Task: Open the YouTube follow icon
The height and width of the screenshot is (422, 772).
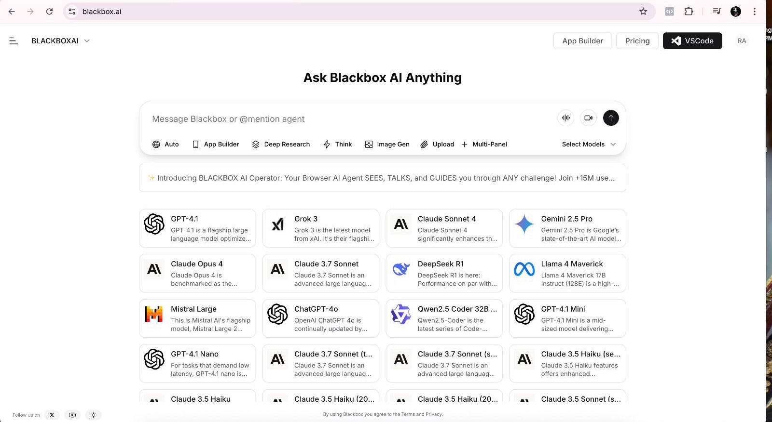Action: [72, 415]
